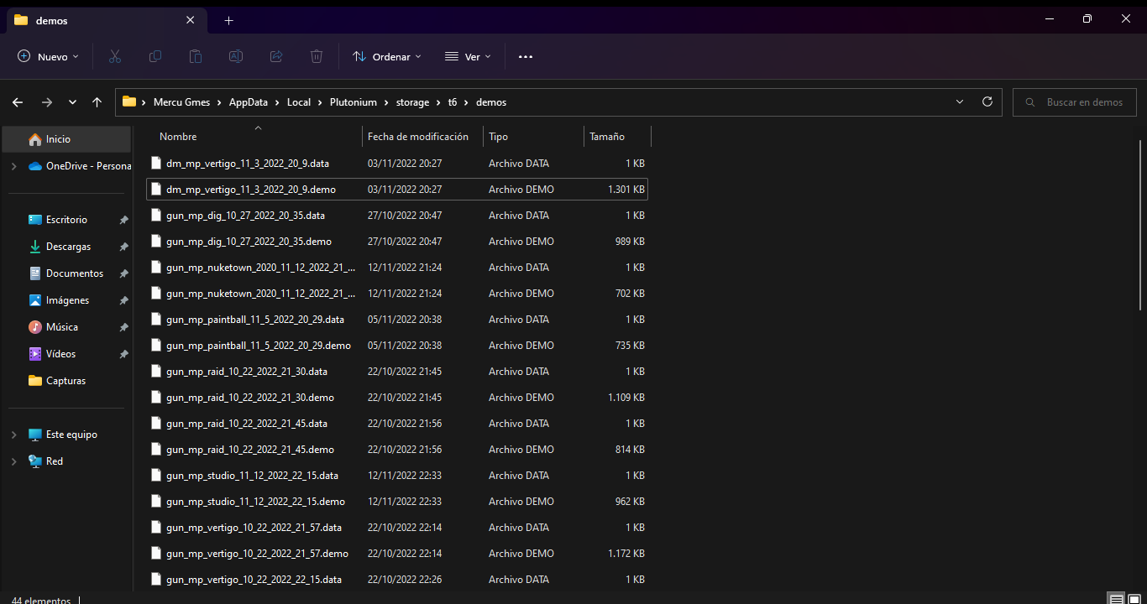Image resolution: width=1147 pixels, height=604 pixels.
Task: Click the folder icon in the address bar
Action: click(x=129, y=102)
